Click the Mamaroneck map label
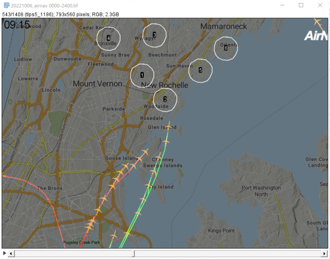The height and width of the screenshot is (259, 330). (224, 27)
